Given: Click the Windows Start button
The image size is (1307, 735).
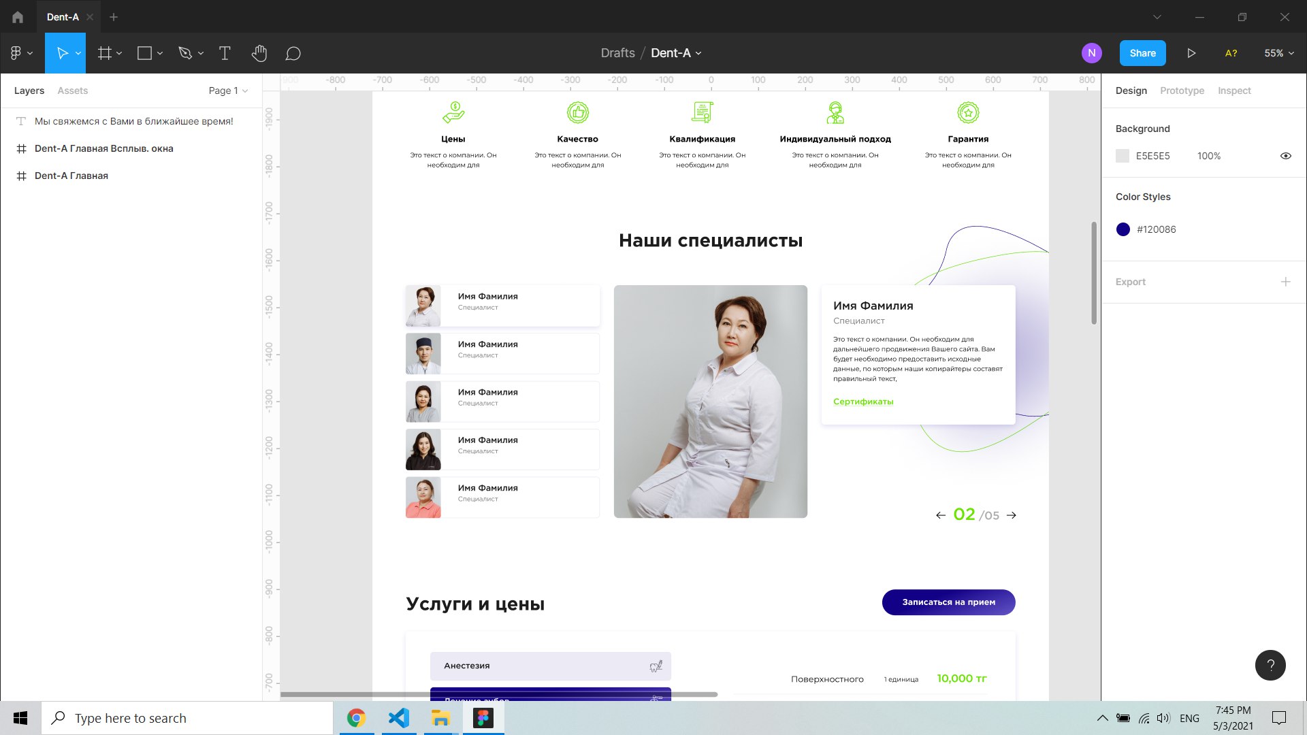Looking at the screenshot, I should pyautogui.click(x=20, y=718).
